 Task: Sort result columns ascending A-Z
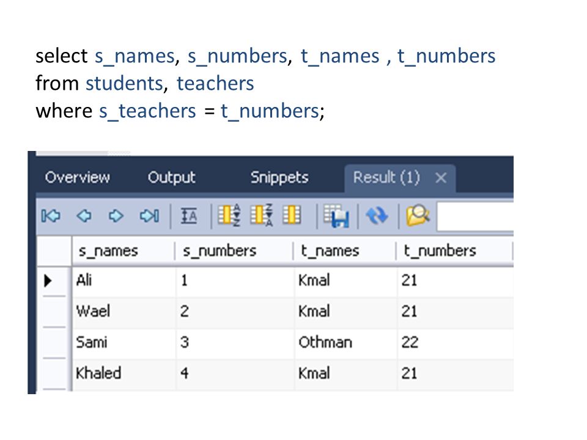point(229,215)
